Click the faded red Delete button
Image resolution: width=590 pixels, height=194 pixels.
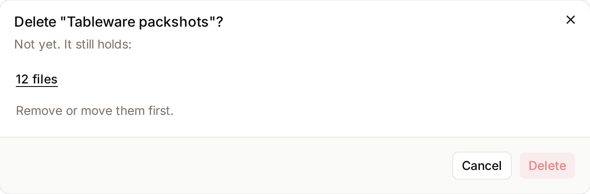(547, 166)
